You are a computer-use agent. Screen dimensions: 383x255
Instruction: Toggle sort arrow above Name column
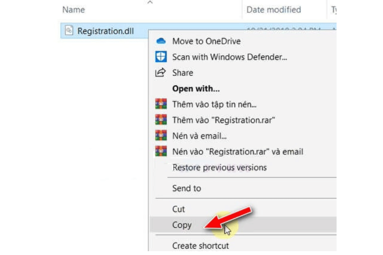click(x=149, y=3)
